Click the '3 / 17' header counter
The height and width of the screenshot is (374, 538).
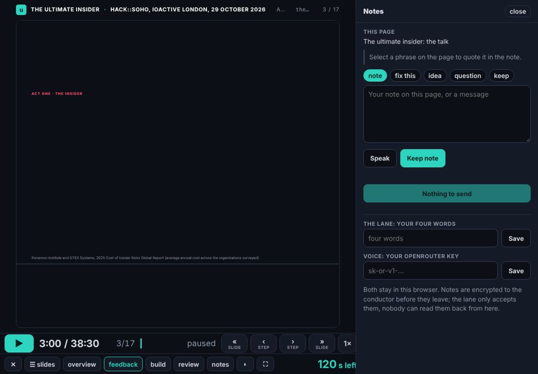click(331, 10)
